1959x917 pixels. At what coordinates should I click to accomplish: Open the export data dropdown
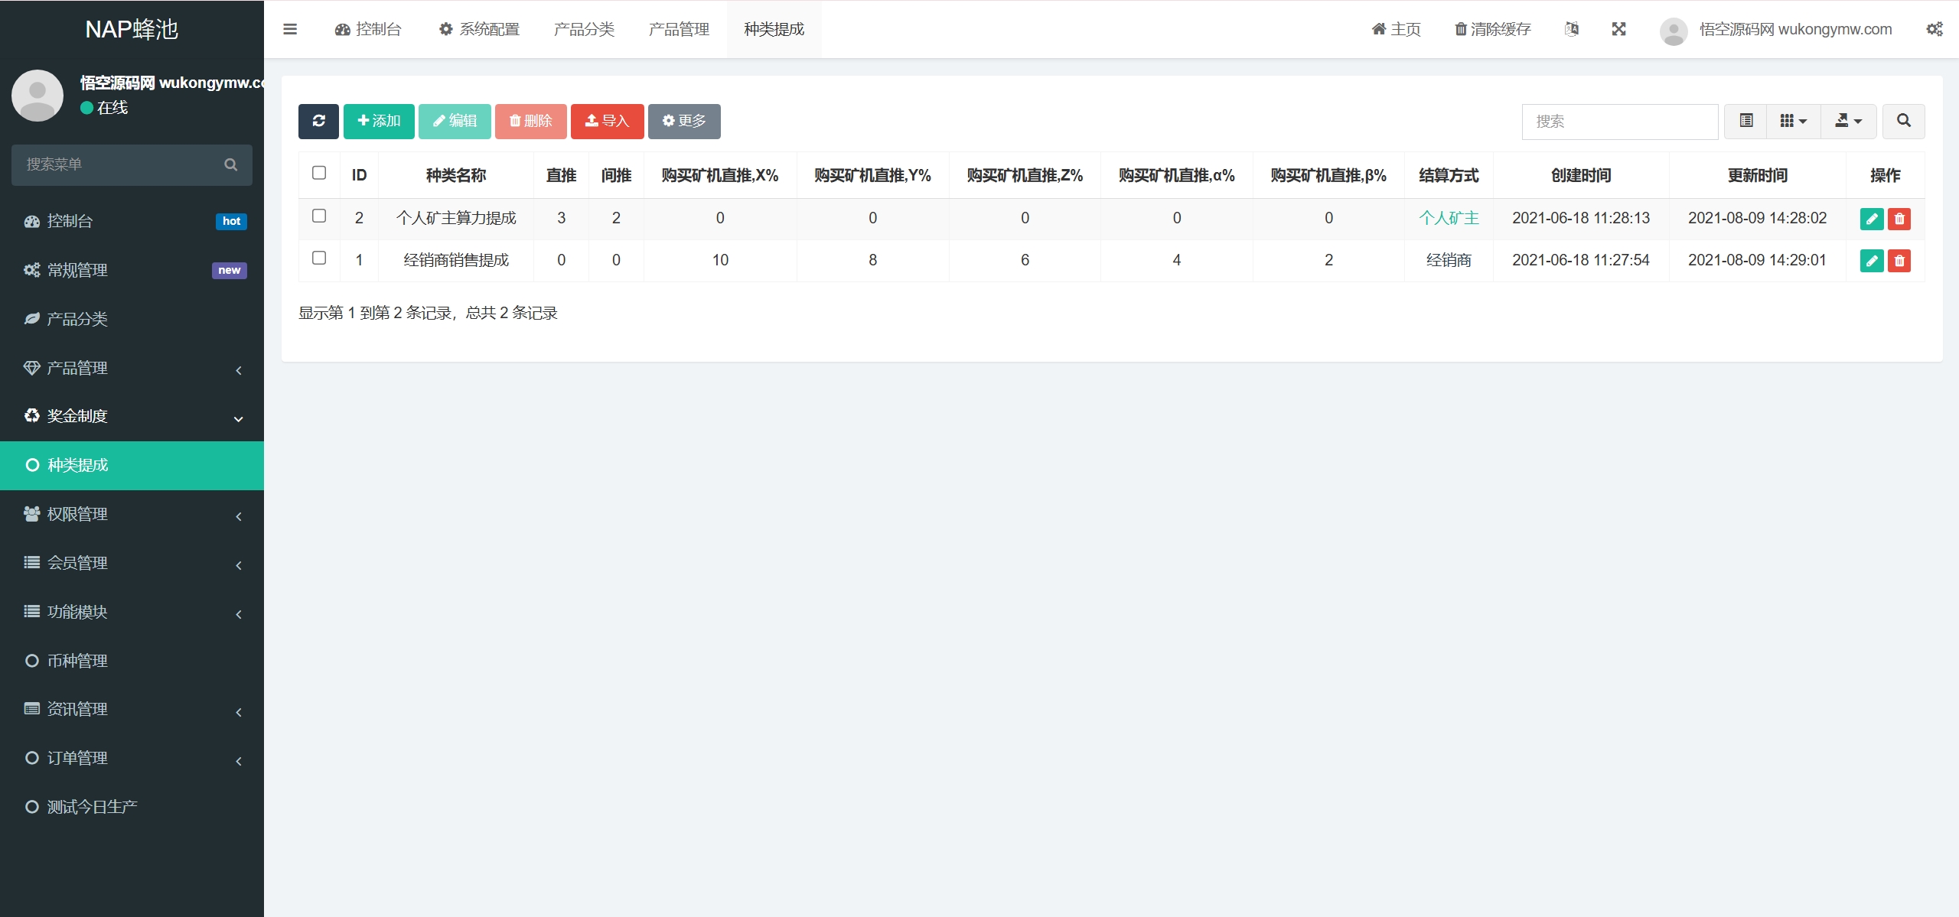click(x=1848, y=121)
